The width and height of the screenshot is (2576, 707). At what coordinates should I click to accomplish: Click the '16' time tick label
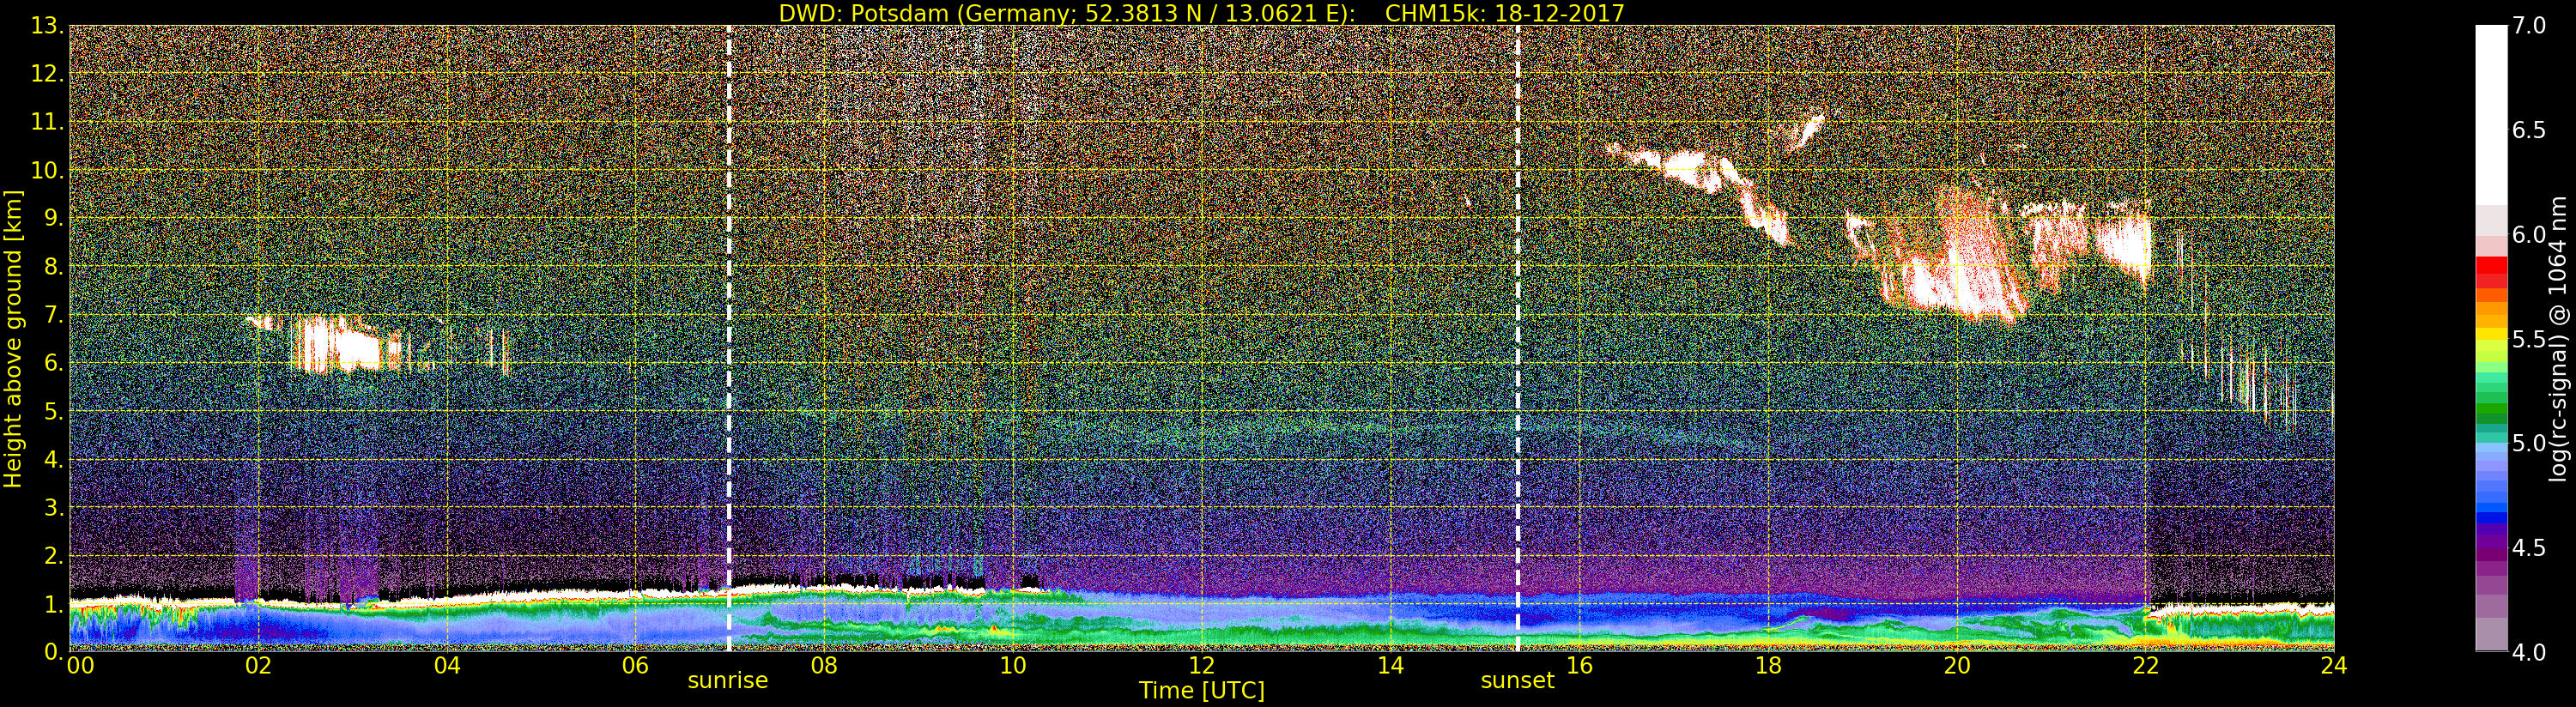[x=1579, y=666]
